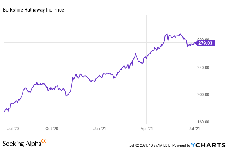Select the Apr '21 x-axis label
229x150 pixels.
point(146,128)
